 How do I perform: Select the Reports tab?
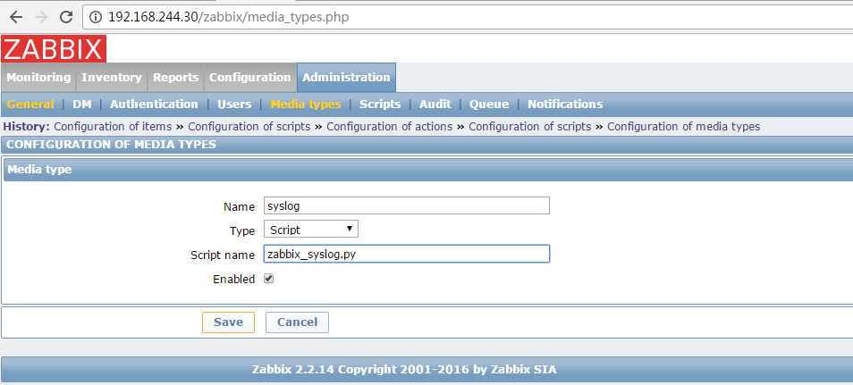pyautogui.click(x=175, y=77)
